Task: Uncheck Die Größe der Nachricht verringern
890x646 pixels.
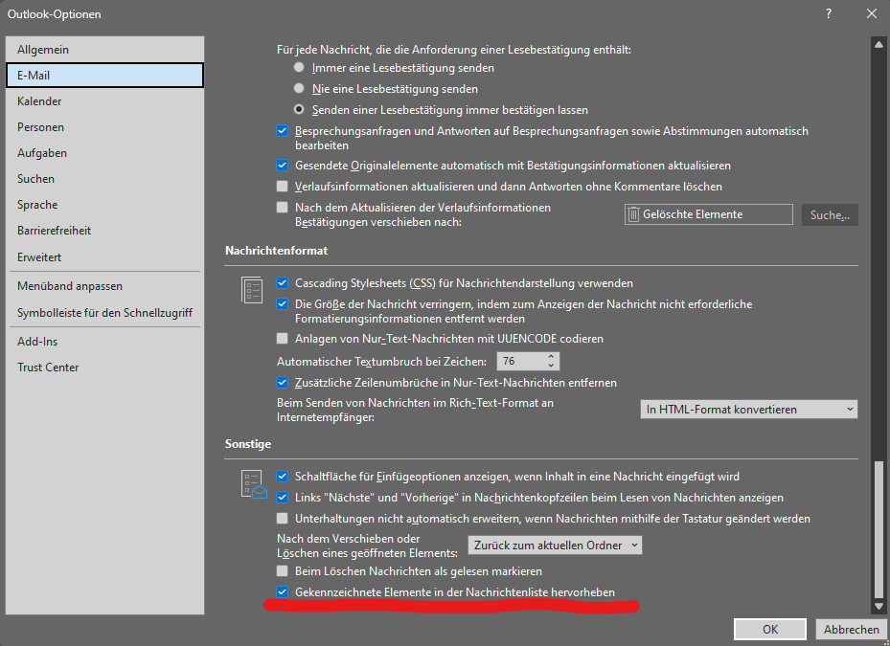Action: [x=282, y=304]
